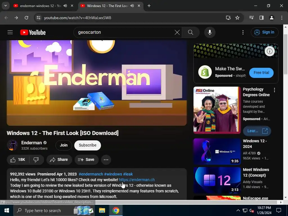Image resolution: width=288 pixels, height=216 pixels.
Task: Open Enderman channel name link
Action: 31,143
